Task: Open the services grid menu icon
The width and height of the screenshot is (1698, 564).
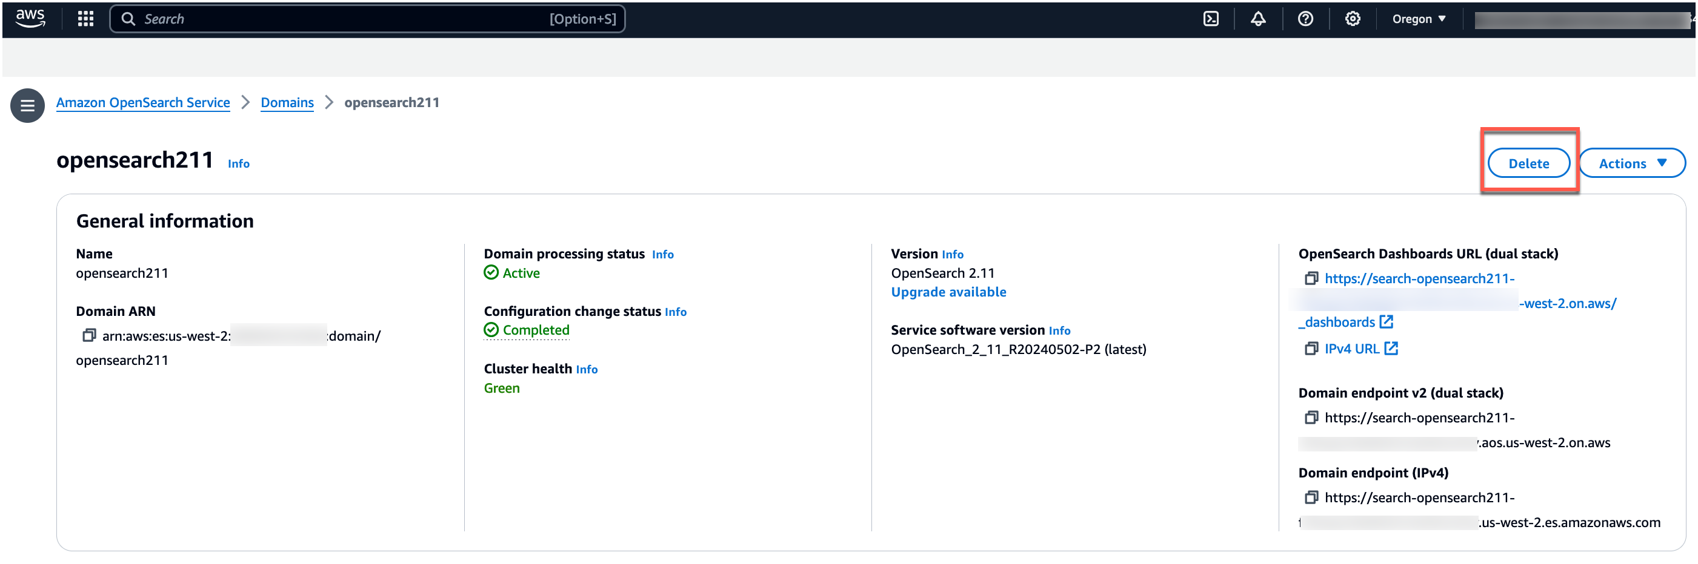Action: [x=85, y=18]
